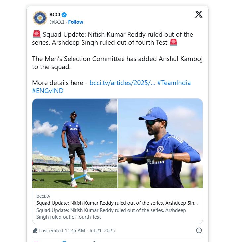Open the #ENGvIND hashtag

(x=48, y=91)
